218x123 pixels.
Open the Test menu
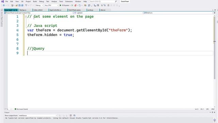coord(48,1)
